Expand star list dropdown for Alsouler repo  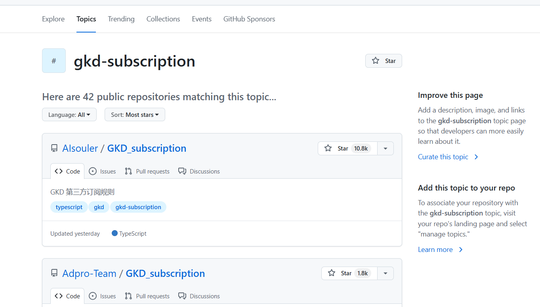(385, 149)
